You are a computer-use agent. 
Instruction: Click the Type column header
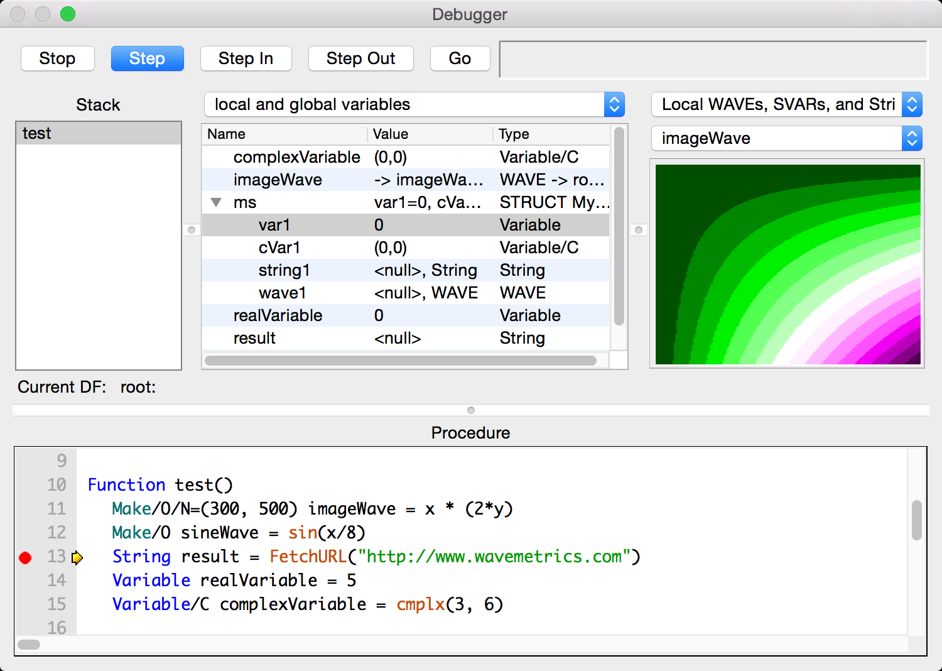(x=551, y=134)
